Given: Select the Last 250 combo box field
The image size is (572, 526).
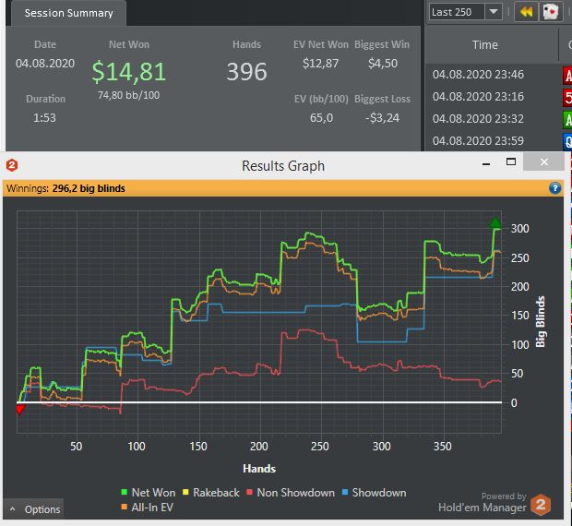Looking at the screenshot, I should [466, 12].
